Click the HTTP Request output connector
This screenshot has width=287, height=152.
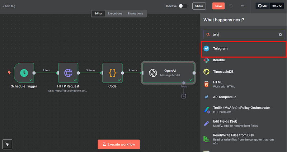coord(78,73)
